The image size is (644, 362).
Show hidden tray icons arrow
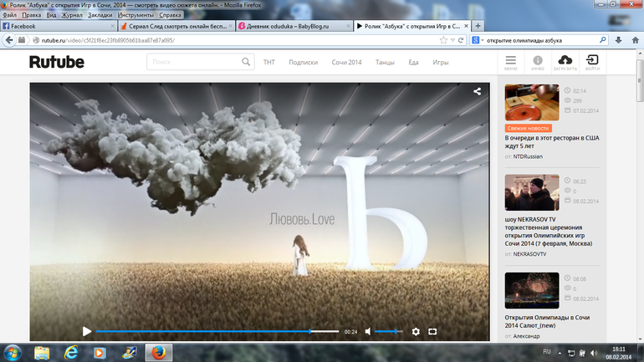point(560,353)
